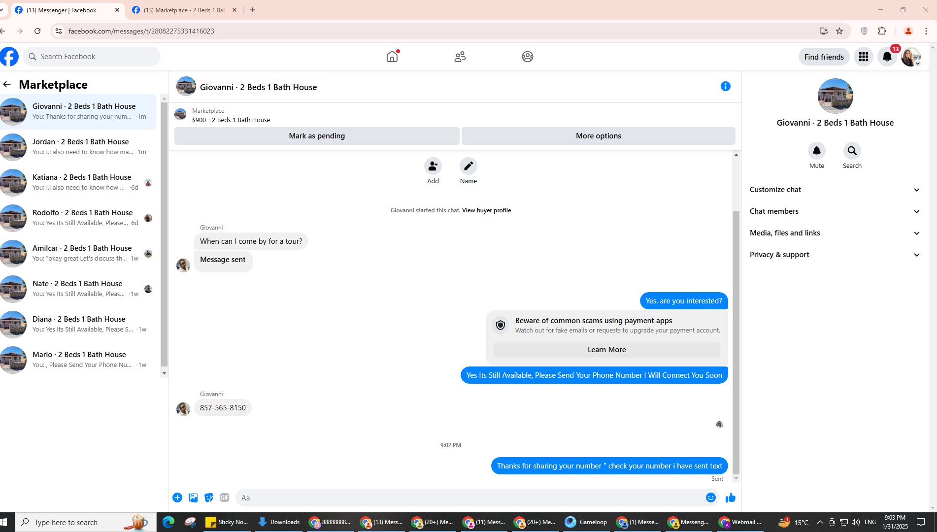Close the Marketplace browser tab
The width and height of the screenshot is (937, 532).
(234, 10)
